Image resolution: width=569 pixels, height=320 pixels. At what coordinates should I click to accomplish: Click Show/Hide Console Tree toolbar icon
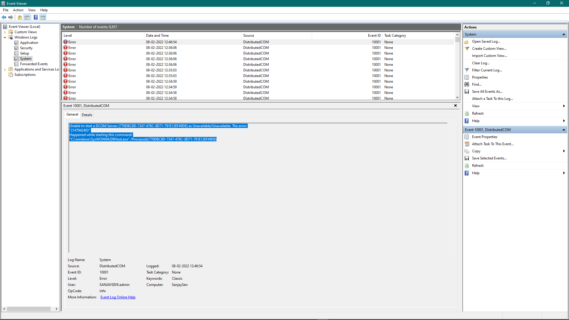coord(27,17)
